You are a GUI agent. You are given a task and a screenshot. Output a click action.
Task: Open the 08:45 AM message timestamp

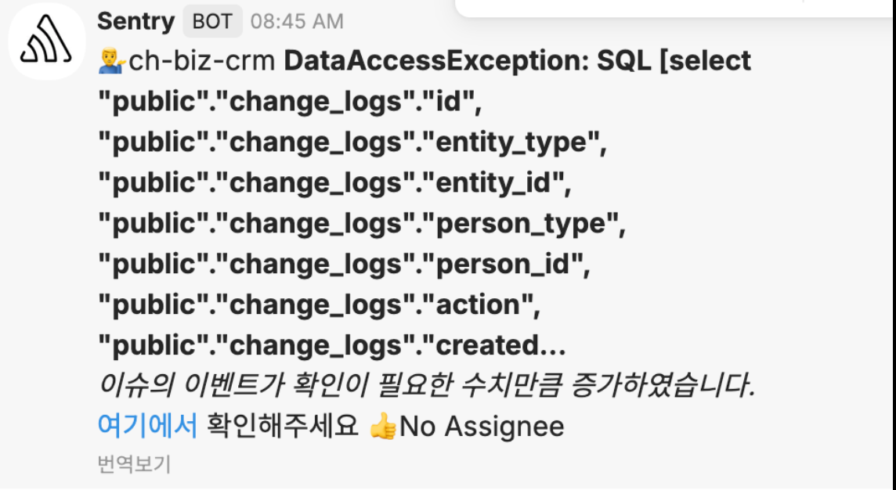297,22
